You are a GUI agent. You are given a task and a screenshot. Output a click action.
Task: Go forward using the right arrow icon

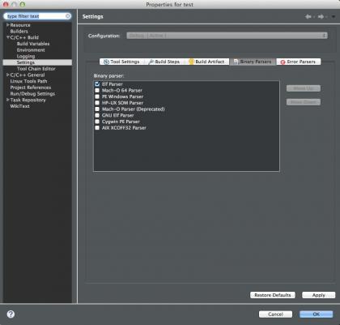[321, 17]
